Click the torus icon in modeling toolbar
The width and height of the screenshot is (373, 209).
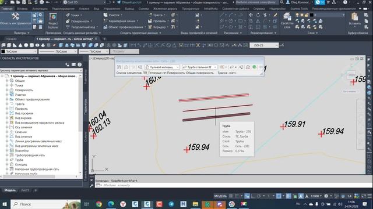pyautogui.click(x=37, y=45)
